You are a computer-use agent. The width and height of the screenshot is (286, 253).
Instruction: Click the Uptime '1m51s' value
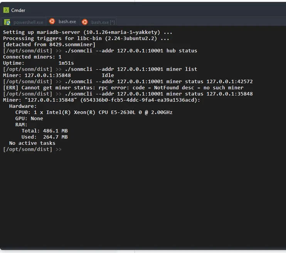(66, 63)
